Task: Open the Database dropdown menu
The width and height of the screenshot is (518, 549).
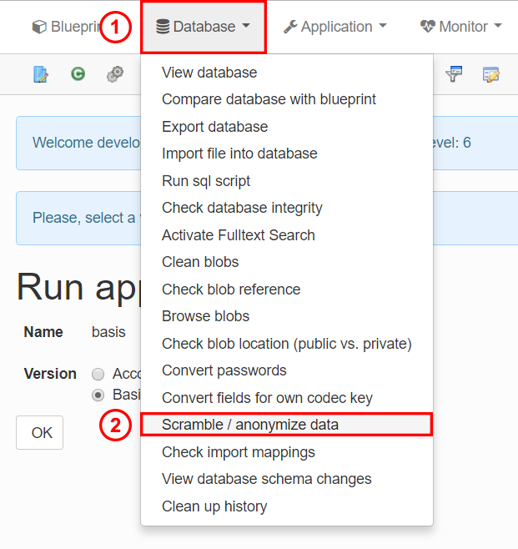Action: point(204,27)
